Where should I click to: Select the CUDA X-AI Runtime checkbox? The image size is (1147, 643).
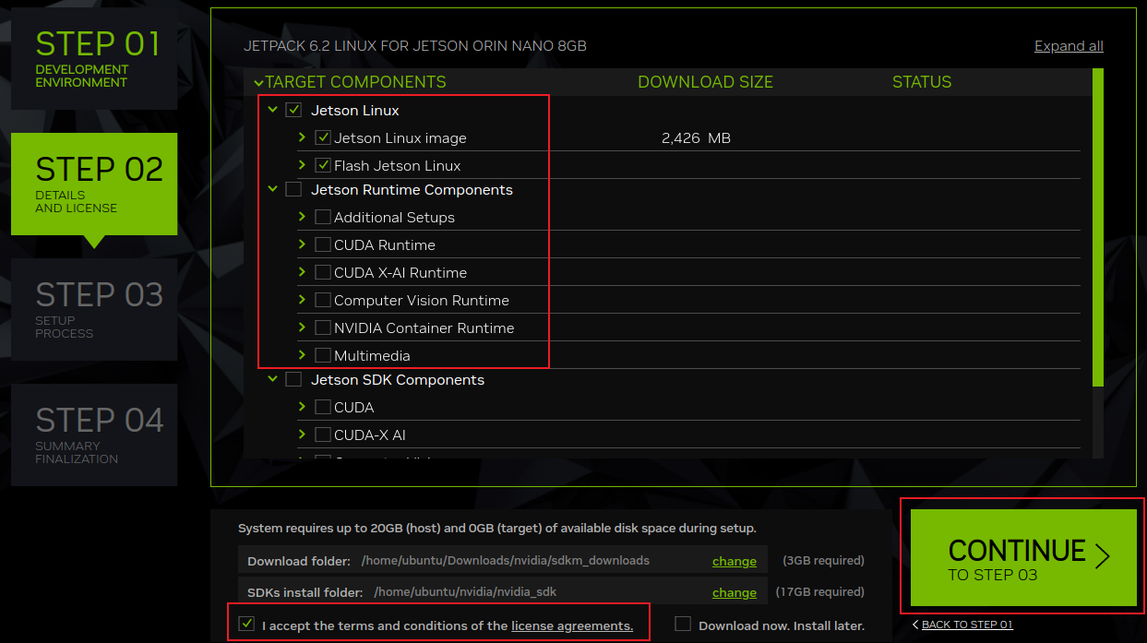pos(323,272)
